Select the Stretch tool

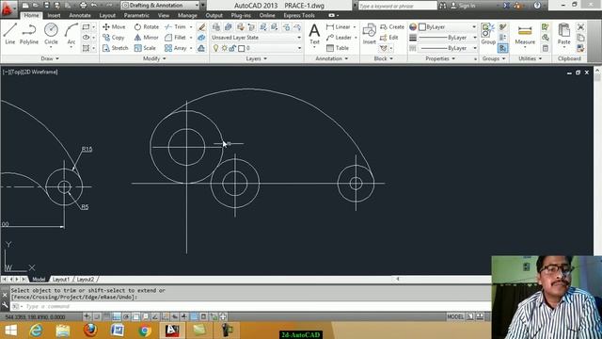[x=115, y=48]
